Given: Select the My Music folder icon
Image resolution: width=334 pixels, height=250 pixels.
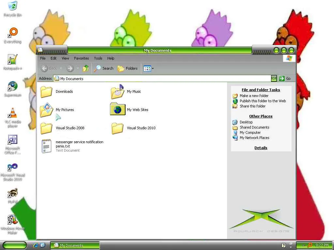Looking at the screenshot, I should point(117,91).
